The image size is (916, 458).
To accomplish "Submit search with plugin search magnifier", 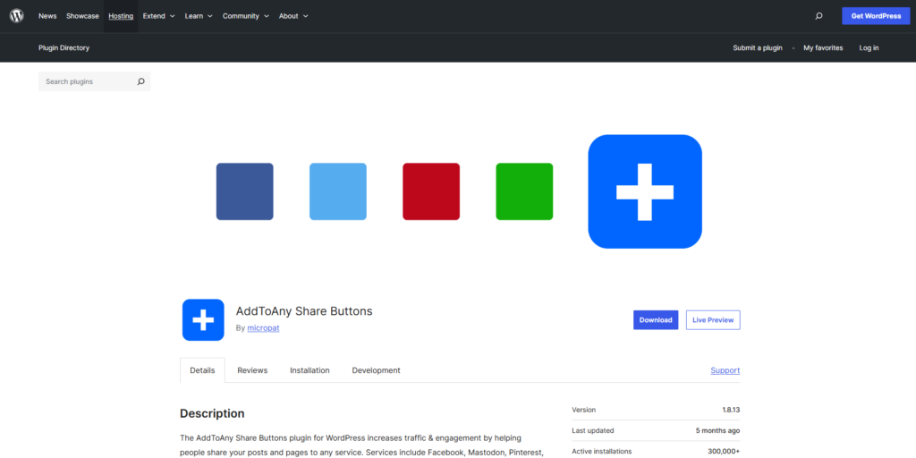I will pos(140,81).
